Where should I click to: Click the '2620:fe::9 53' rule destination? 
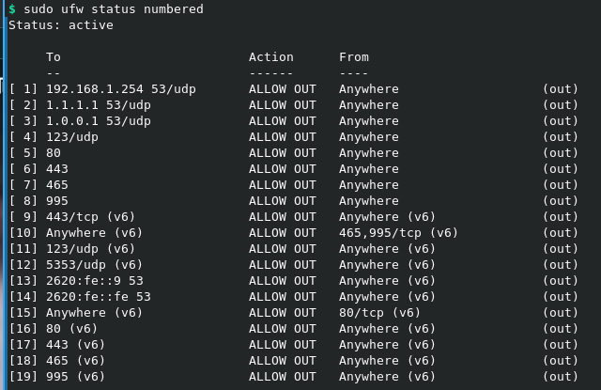point(94,281)
